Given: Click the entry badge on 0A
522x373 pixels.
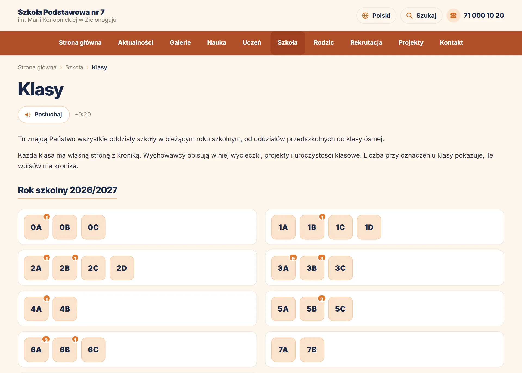Looking at the screenshot, I should pos(47,217).
